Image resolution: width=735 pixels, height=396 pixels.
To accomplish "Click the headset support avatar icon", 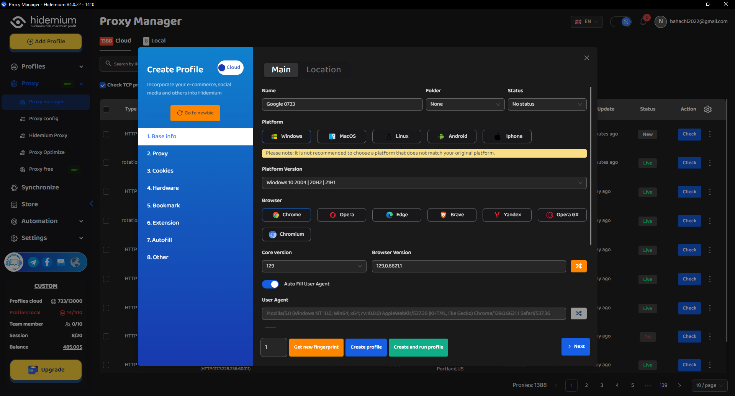I will click(x=14, y=262).
